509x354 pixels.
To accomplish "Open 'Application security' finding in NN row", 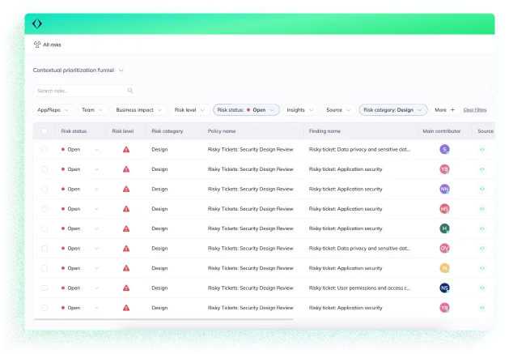I will coord(346,189).
